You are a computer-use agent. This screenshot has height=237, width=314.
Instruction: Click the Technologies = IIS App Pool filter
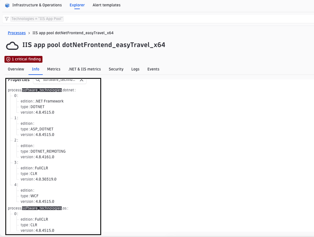(37, 19)
